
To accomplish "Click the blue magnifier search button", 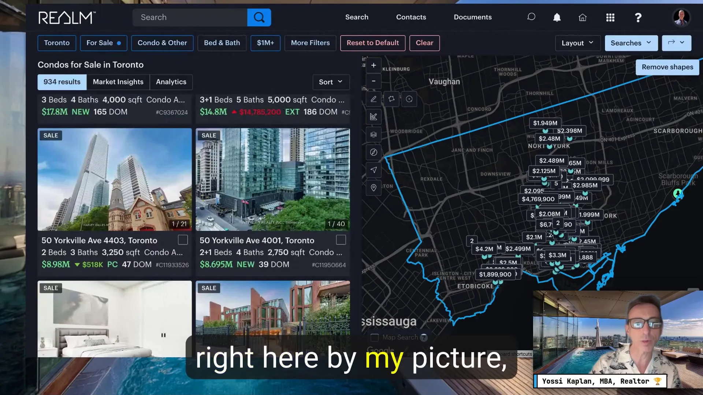I will 259,17.
